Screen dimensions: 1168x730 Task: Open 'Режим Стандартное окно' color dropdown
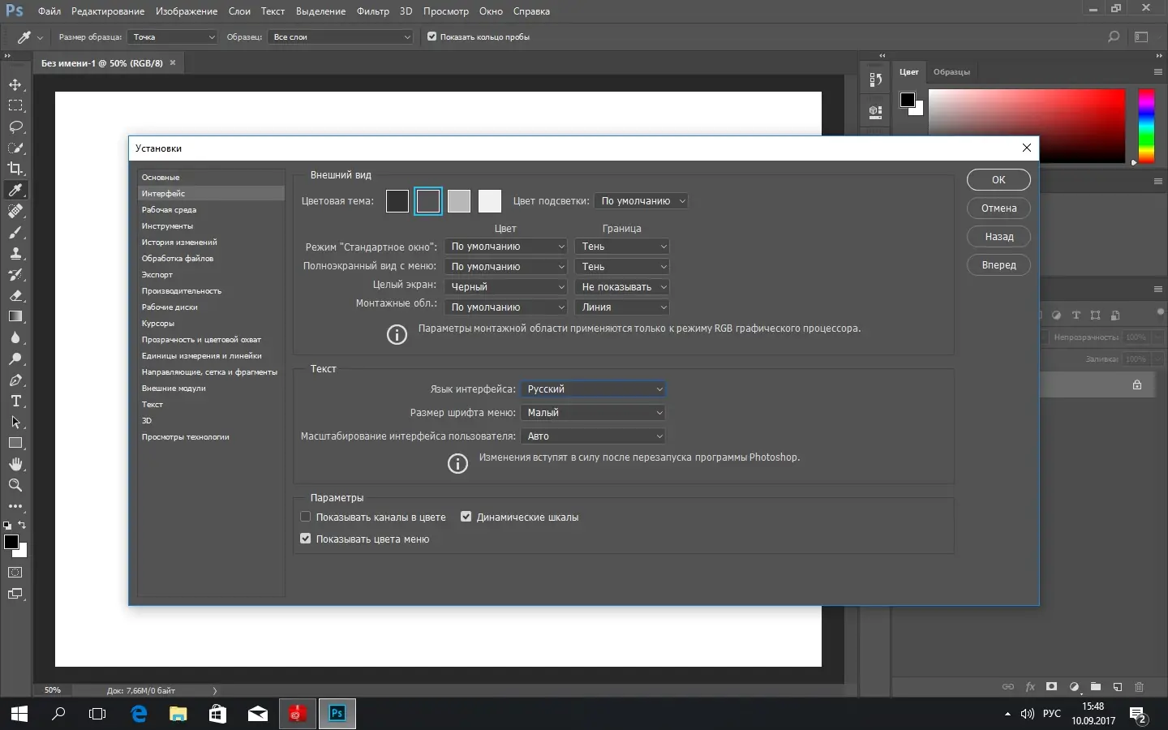(505, 247)
